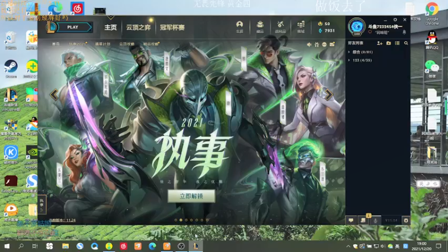Select the seventh carousel dot
The width and height of the screenshot is (448, 252).
click(207, 220)
